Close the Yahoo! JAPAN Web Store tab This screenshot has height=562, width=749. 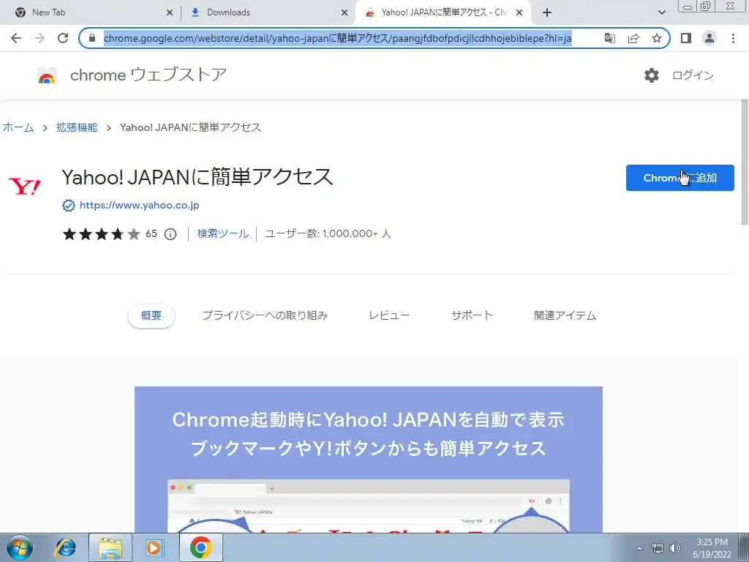coord(519,12)
